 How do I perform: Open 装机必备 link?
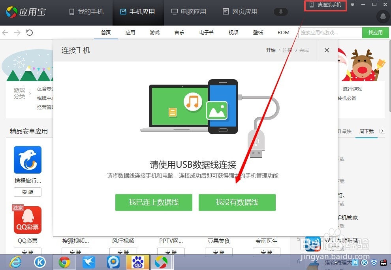click(347, 98)
